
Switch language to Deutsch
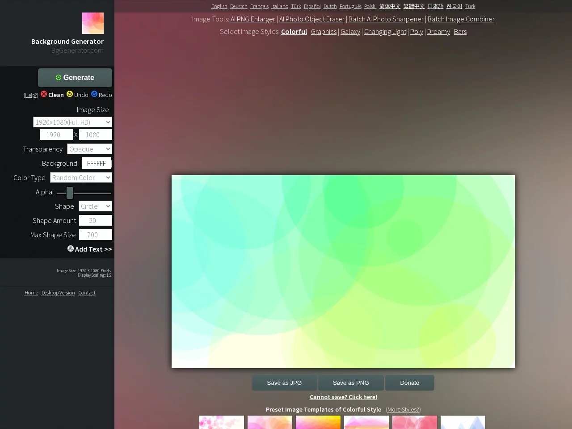pyautogui.click(x=238, y=6)
